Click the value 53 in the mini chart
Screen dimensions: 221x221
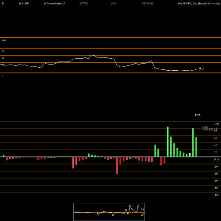coord(142,210)
